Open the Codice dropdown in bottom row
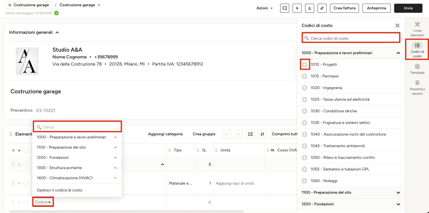 (x=43, y=202)
